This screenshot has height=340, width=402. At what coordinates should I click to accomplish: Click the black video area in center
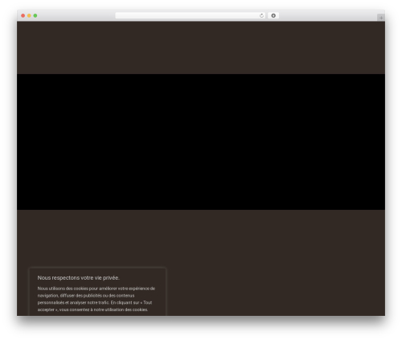point(201,141)
